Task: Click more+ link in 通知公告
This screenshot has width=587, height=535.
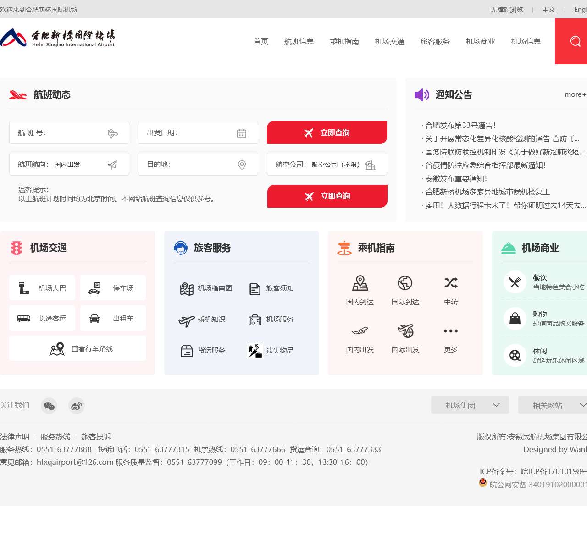Action: click(575, 94)
